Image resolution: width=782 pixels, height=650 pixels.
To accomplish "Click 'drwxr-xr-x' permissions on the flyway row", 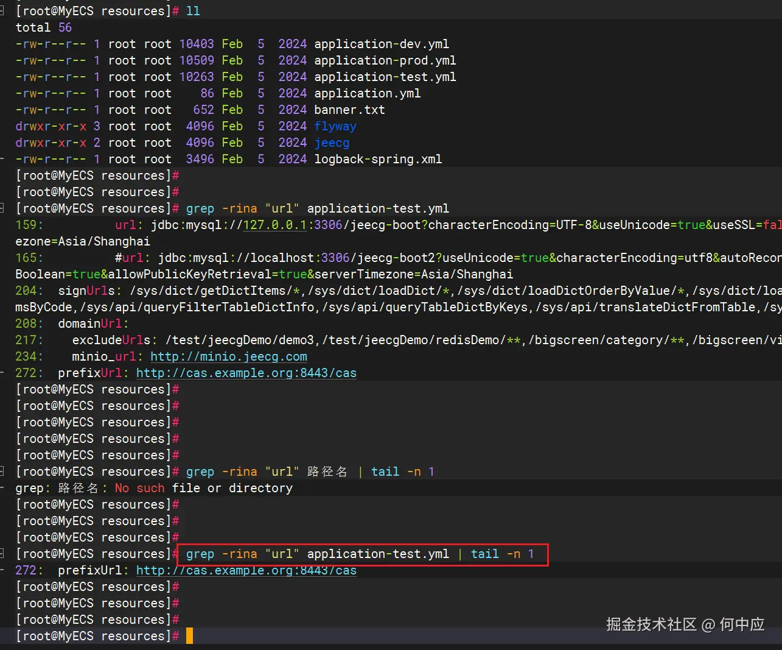I will click(51, 126).
